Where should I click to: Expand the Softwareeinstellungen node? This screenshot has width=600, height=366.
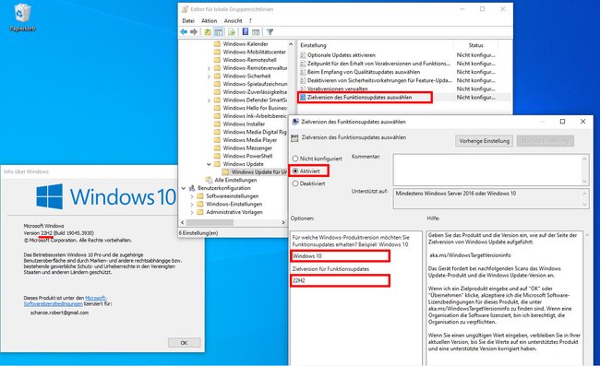pos(192,196)
